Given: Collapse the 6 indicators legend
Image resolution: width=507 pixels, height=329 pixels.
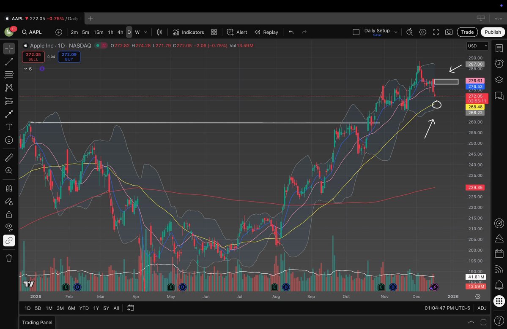Looking at the screenshot, I should click(x=28, y=69).
